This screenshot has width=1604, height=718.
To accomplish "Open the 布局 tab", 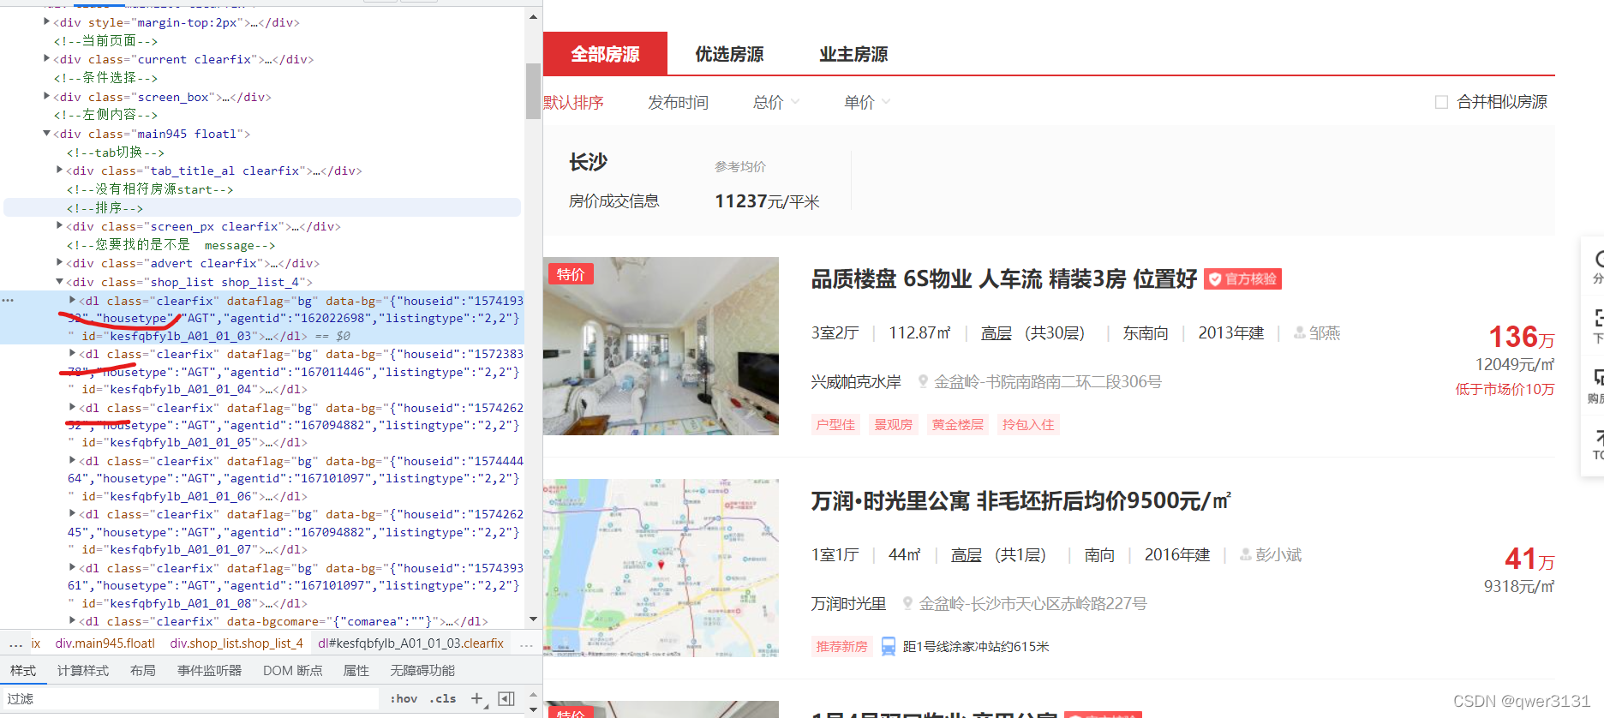I will coord(143,670).
